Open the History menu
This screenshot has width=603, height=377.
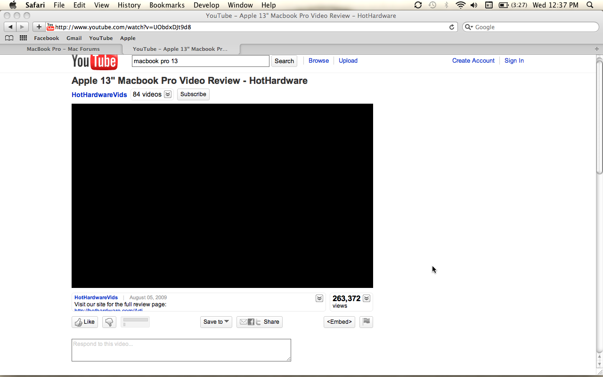coord(129,5)
